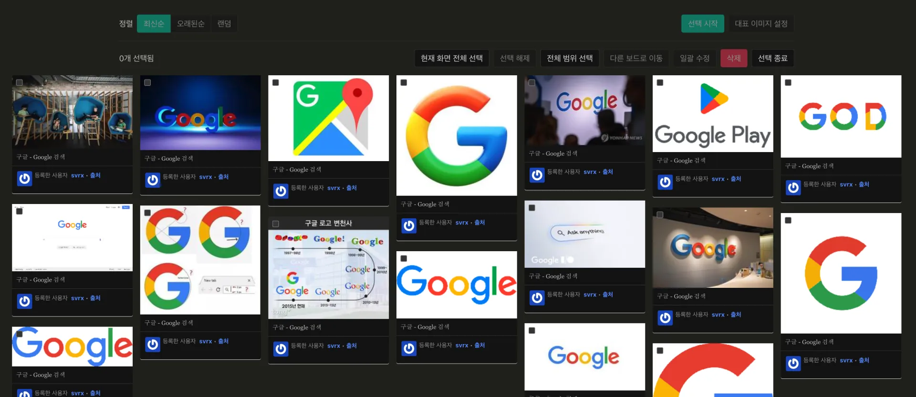Screen dimensions: 916x397
Task: Open 대표 이미지 설정
Action: pos(761,23)
